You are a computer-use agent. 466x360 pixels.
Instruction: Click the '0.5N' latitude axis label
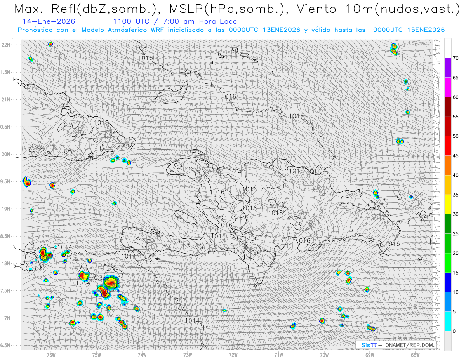click(6, 127)
